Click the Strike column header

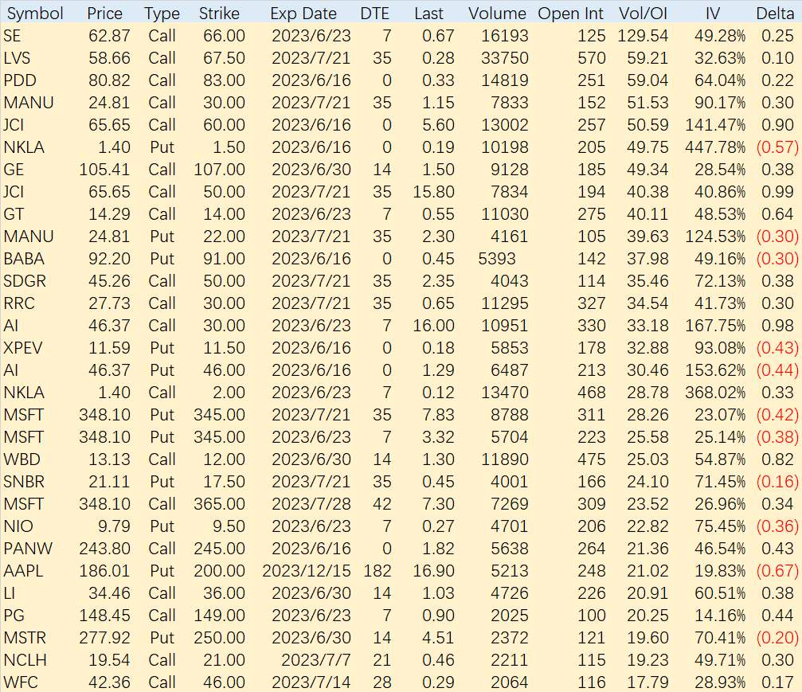[220, 14]
